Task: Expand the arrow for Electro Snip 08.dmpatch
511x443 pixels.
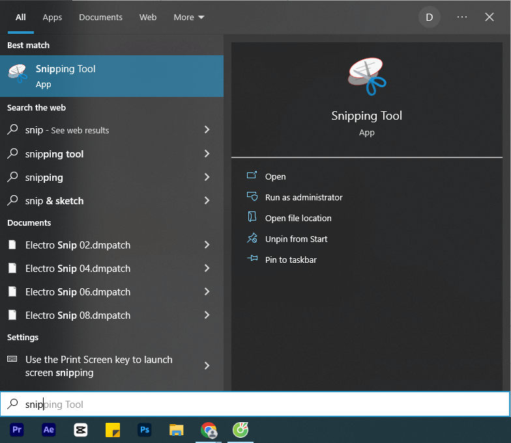Action: pos(207,315)
